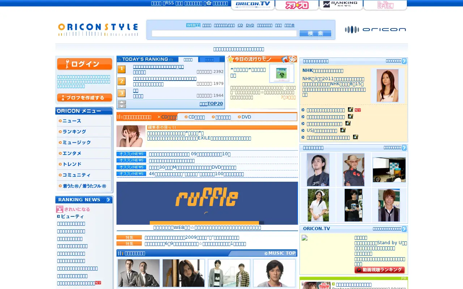Screen dimensions: 463x289
Task: Click the rank 3 badge in Today's Ranking
Action: click(122, 93)
